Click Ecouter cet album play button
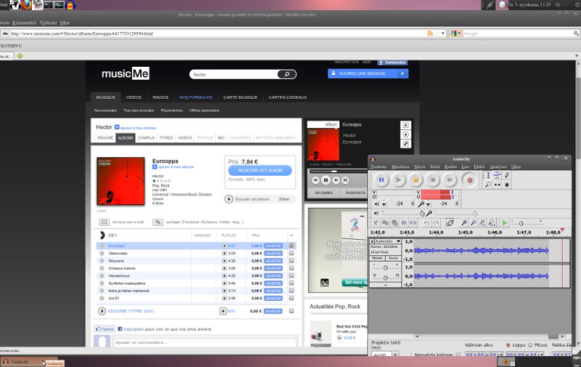Viewport: 581px width, 367px height. click(x=229, y=199)
